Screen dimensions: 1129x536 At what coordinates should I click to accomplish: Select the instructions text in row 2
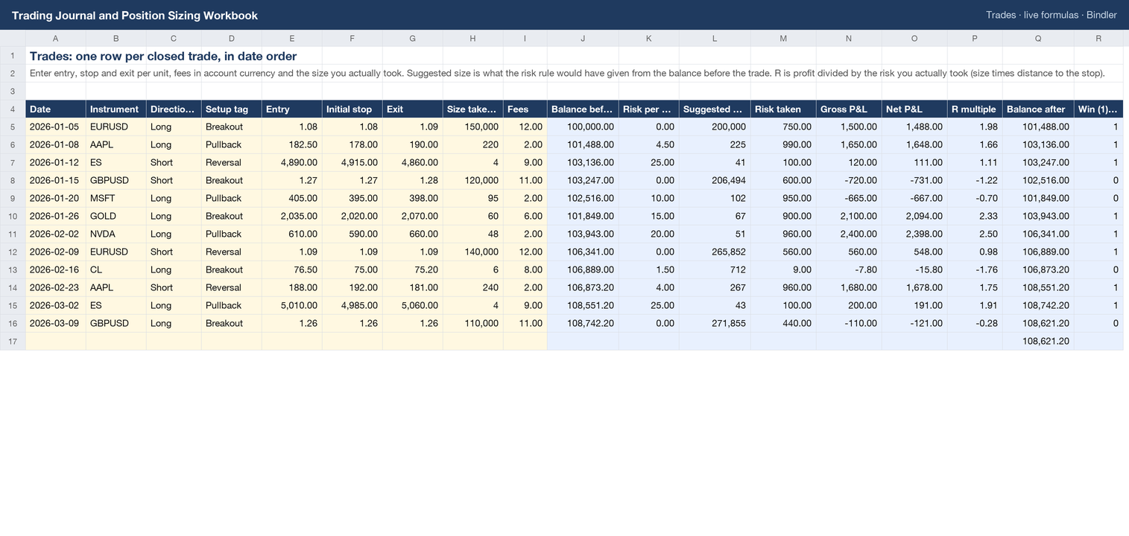[567, 73]
